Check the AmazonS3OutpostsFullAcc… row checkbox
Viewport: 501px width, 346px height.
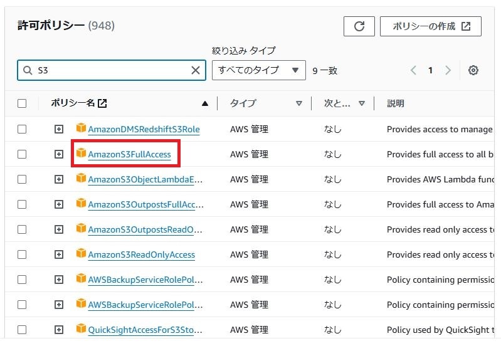pyautogui.click(x=22, y=204)
